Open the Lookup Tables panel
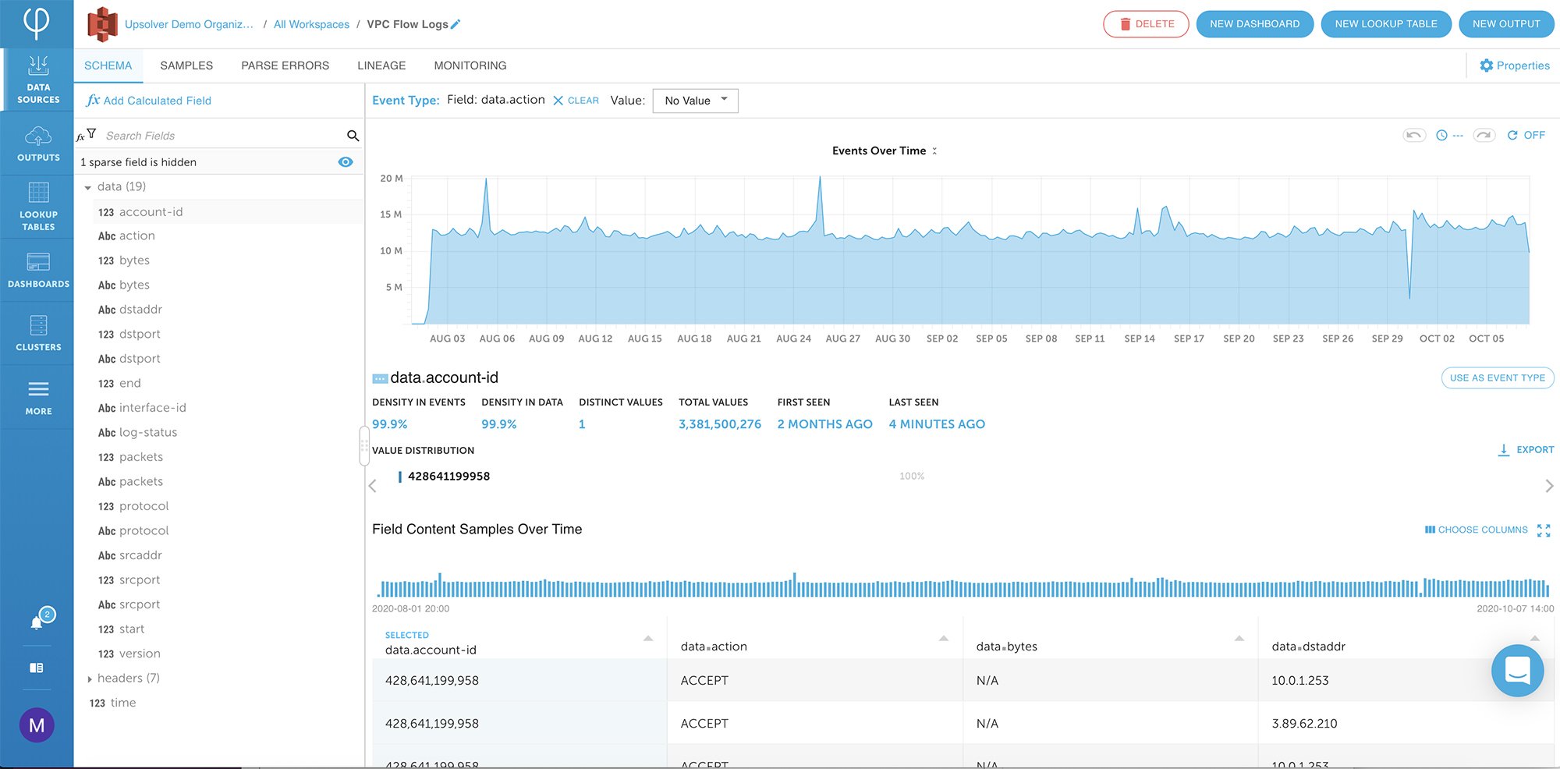 coord(37,207)
